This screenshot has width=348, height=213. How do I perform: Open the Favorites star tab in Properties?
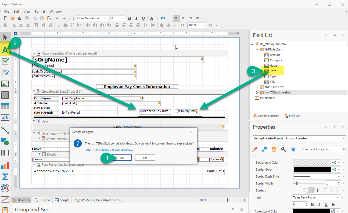click(x=293, y=149)
